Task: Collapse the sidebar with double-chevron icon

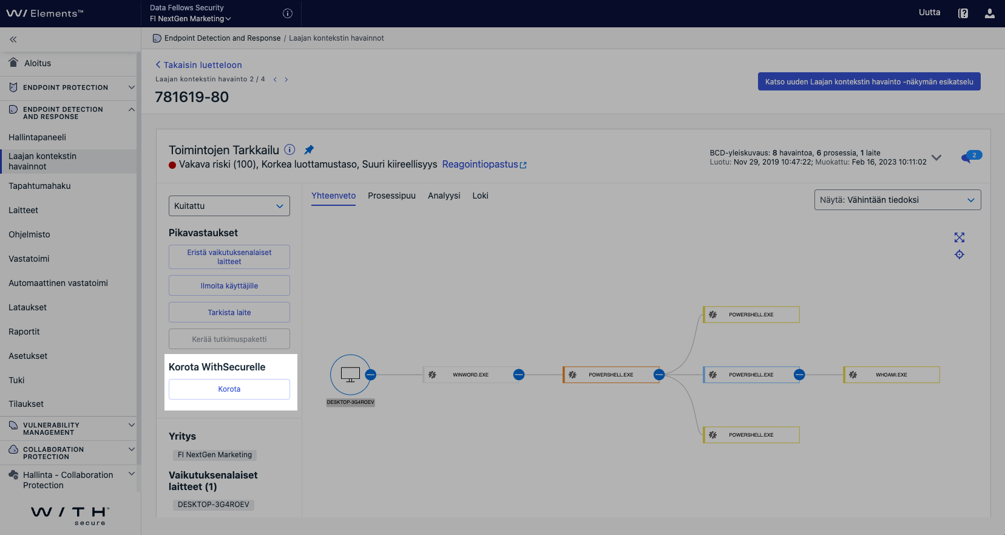Action: (x=13, y=39)
